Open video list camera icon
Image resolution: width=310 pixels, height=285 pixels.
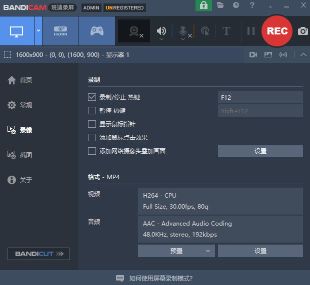pos(253,55)
